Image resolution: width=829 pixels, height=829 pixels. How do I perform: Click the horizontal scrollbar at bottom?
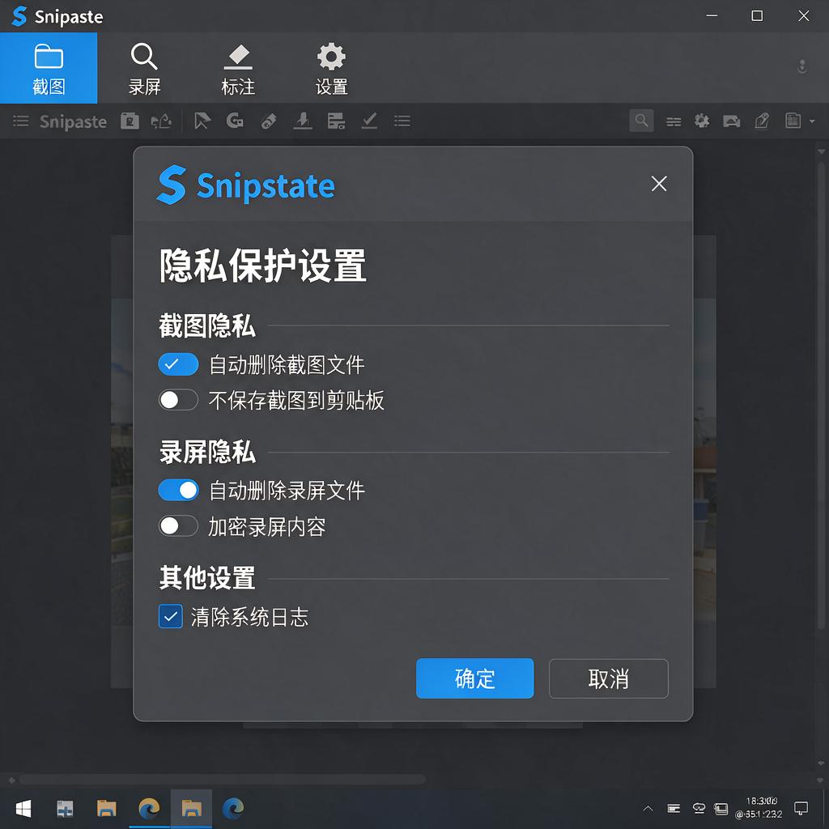(x=222, y=780)
